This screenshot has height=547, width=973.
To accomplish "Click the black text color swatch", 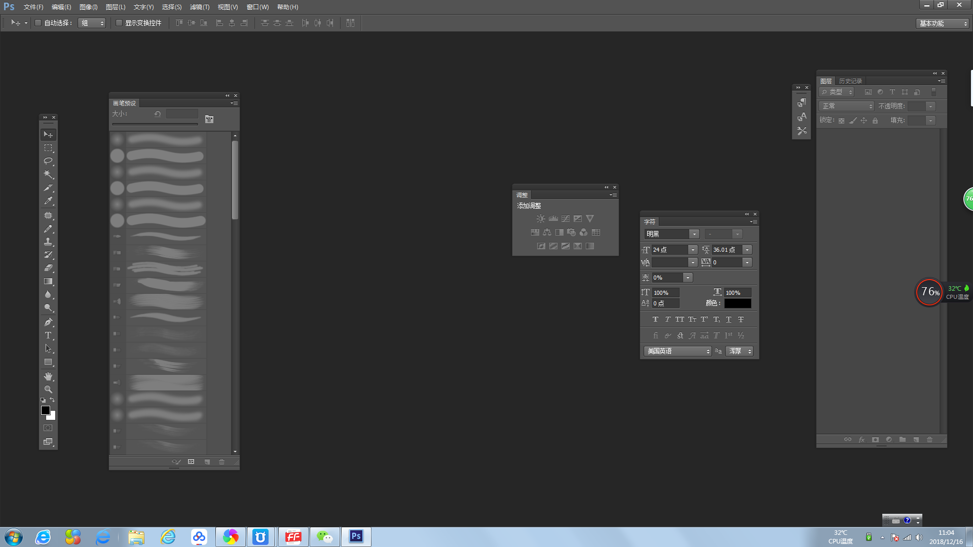I will point(737,303).
